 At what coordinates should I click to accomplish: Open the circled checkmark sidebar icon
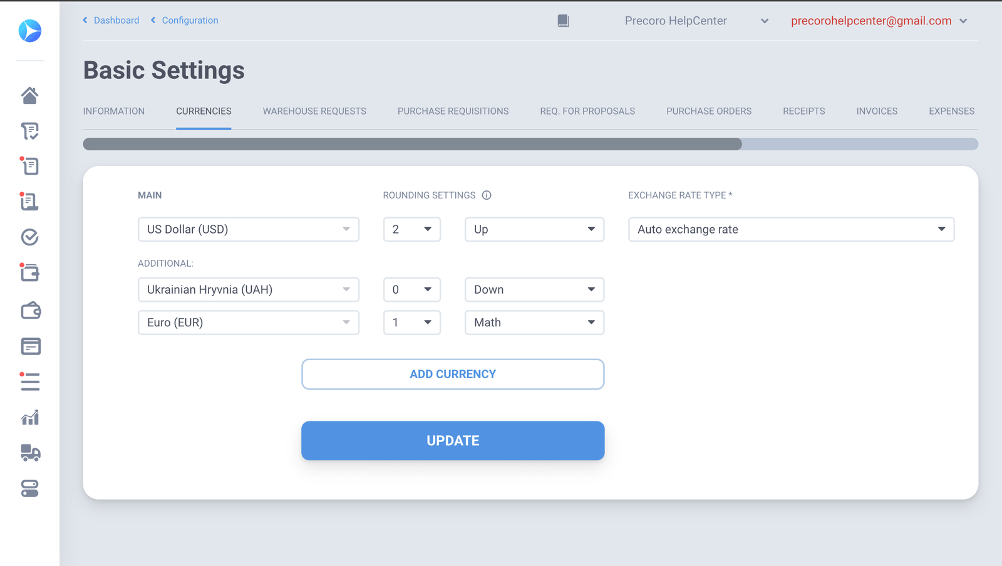point(30,237)
